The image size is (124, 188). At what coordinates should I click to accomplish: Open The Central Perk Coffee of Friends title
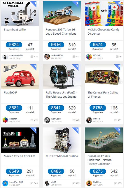(103, 95)
